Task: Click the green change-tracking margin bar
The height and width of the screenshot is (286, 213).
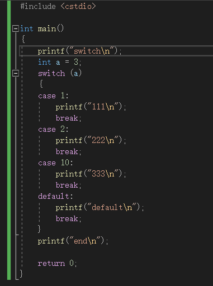Action: pos(9,140)
